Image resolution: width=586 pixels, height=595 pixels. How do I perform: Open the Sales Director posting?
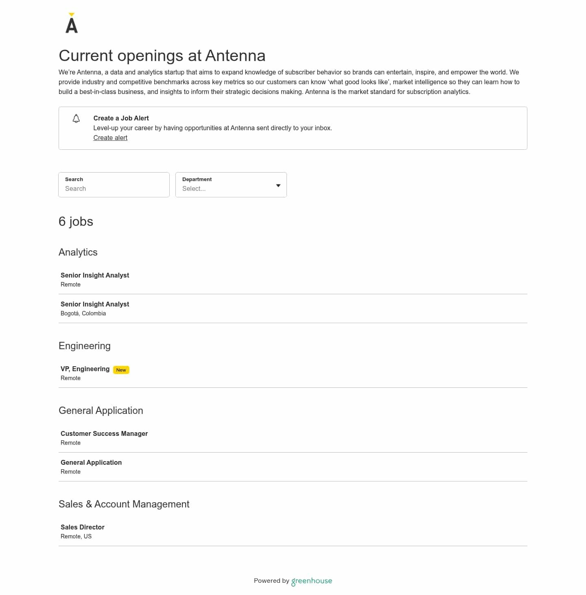83,527
